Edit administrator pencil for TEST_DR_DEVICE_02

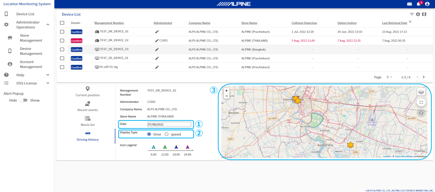point(157,40)
